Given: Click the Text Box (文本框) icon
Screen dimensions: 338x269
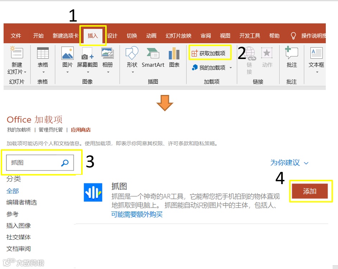Looking at the screenshot, I should tap(316, 53).
